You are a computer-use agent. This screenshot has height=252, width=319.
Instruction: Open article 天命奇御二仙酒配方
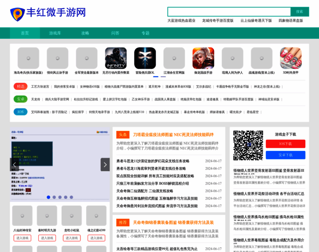click(145, 191)
